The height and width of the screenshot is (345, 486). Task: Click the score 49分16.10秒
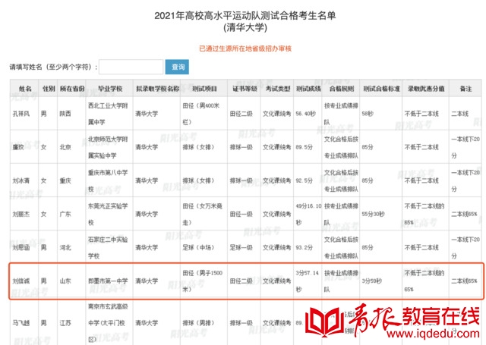pyautogui.click(x=308, y=214)
